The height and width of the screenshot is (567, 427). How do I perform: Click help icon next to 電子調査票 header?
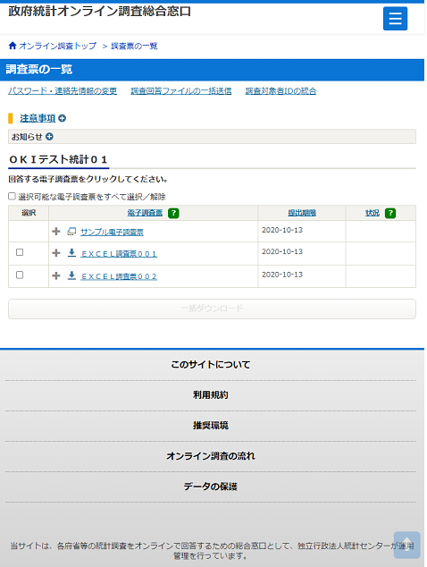pos(173,213)
